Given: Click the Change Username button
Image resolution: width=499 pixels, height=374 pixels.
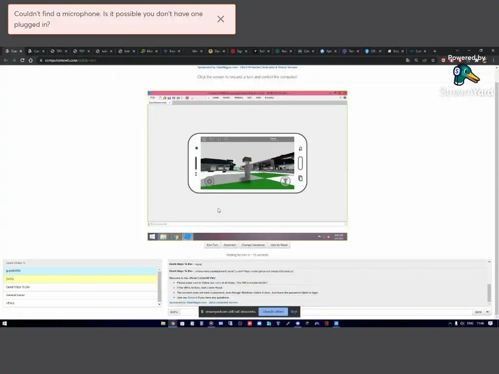Looking at the screenshot, I should [x=253, y=245].
